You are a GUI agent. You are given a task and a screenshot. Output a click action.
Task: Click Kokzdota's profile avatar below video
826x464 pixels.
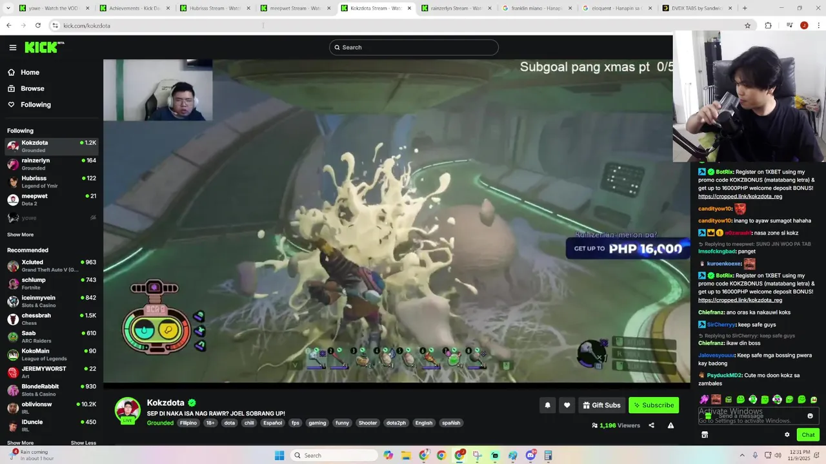click(128, 410)
